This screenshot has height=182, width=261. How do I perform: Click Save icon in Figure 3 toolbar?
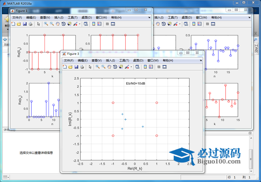(x=76, y=67)
